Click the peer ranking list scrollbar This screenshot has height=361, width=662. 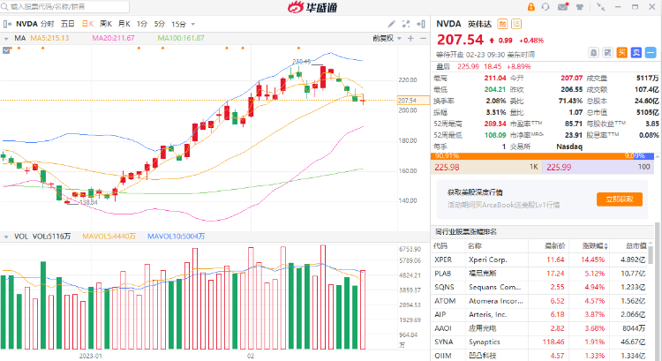[651, 255]
